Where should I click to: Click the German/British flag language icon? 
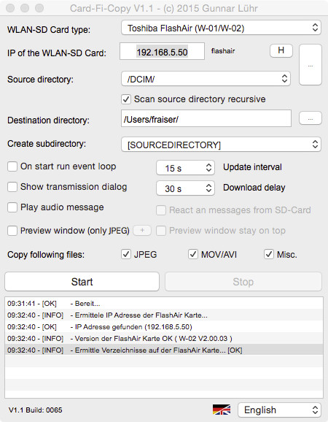click(222, 410)
